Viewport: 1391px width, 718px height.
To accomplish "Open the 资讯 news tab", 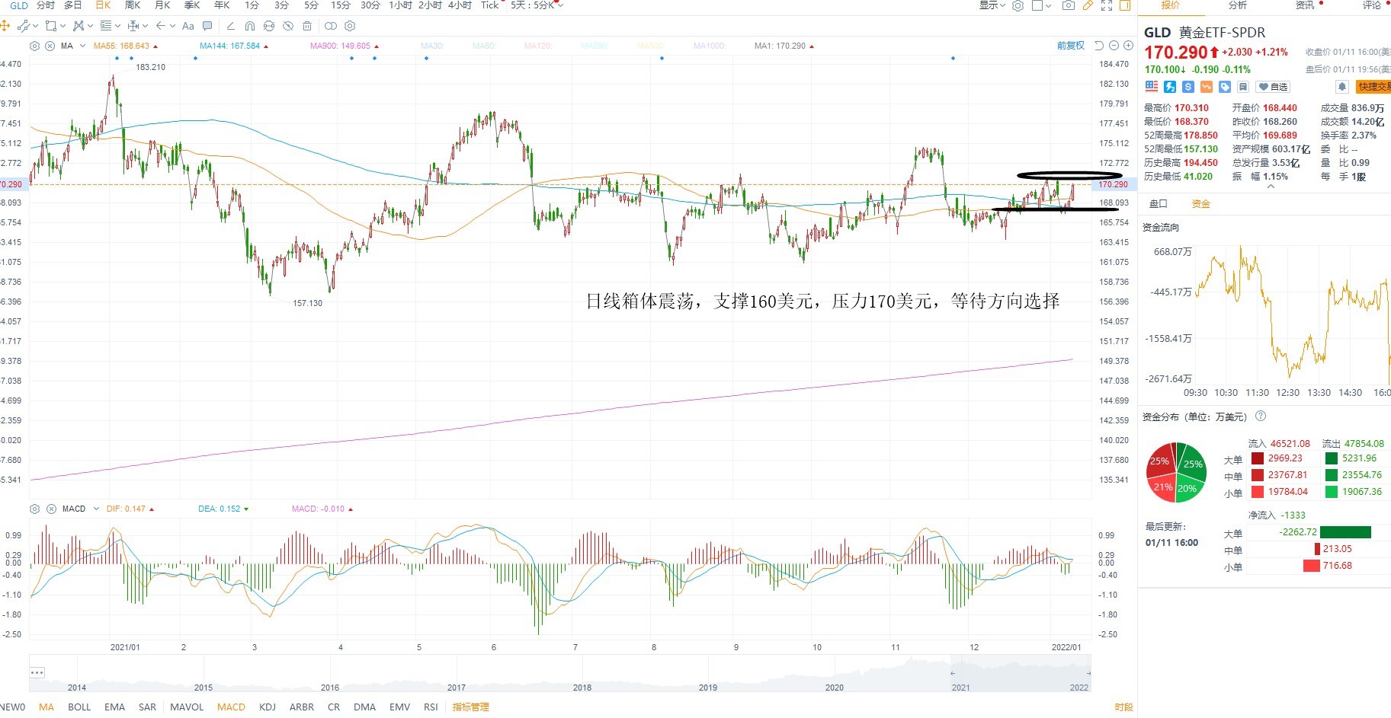I will coord(1305,5).
